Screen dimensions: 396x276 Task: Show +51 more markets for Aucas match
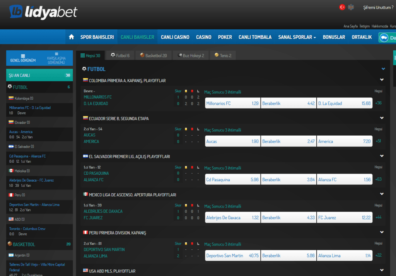pyautogui.click(x=378, y=141)
